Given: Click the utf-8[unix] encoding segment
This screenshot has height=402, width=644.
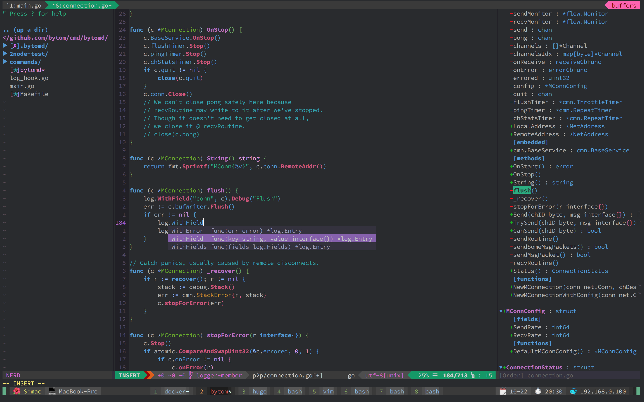Looking at the screenshot, I should (x=384, y=375).
